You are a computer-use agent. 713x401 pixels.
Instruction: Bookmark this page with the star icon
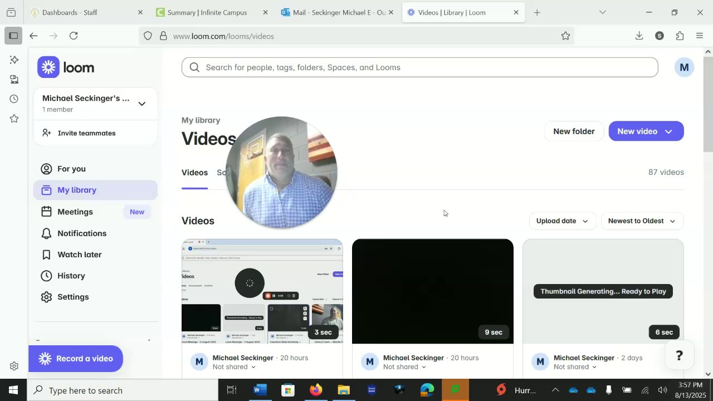[x=565, y=36]
